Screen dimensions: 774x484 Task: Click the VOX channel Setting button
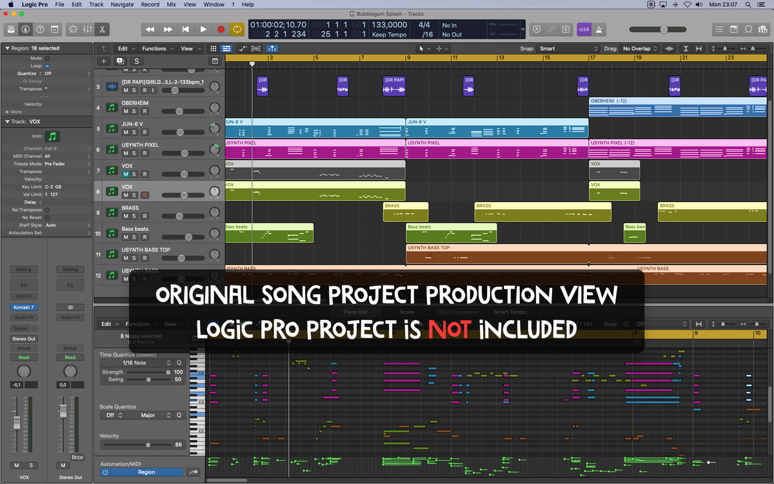23,269
